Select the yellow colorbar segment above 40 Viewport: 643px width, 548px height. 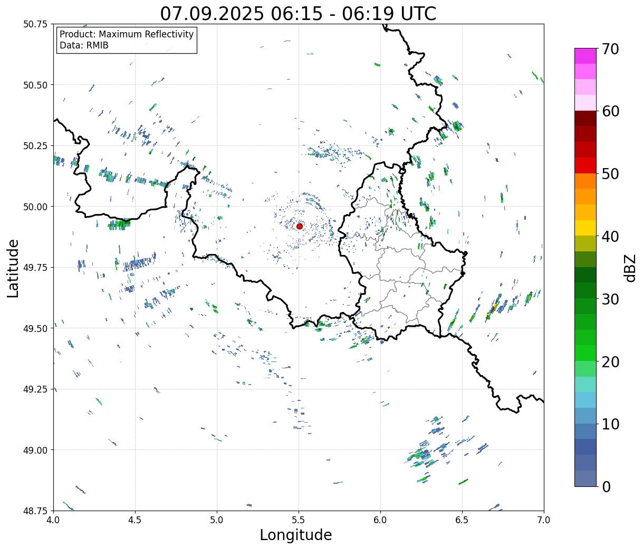tap(586, 228)
